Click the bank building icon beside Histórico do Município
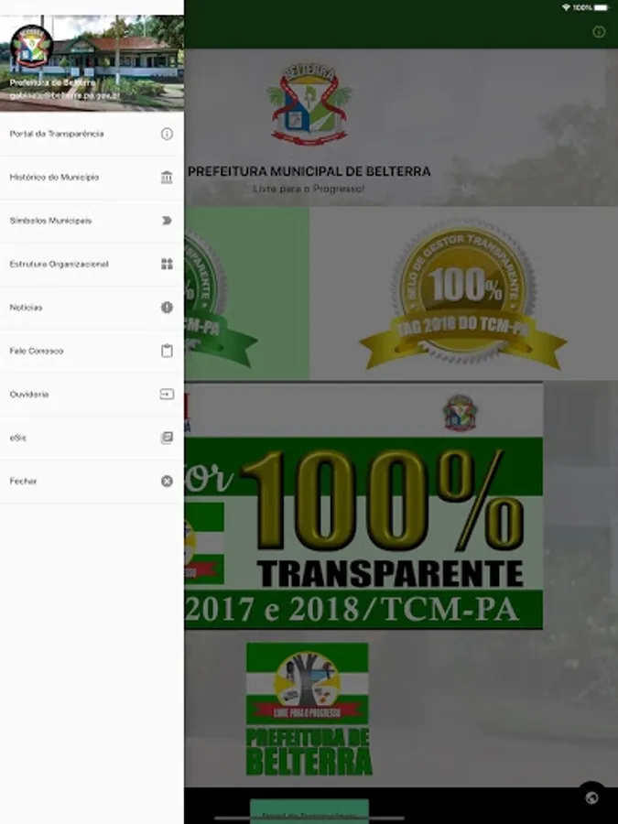Screen dimensions: 618x824 click(167, 178)
